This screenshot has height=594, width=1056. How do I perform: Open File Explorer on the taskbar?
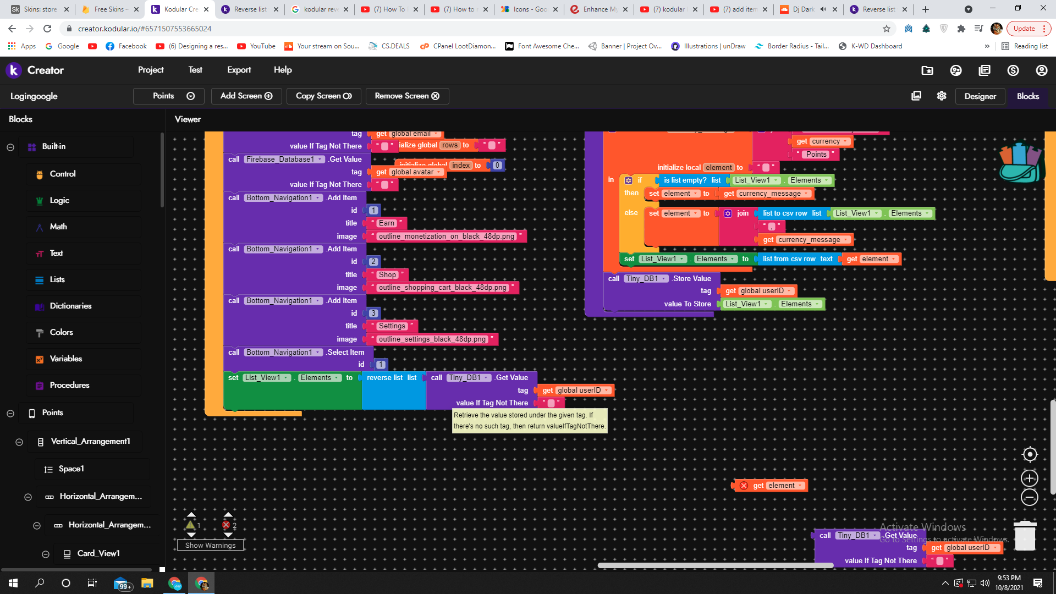pyautogui.click(x=147, y=583)
